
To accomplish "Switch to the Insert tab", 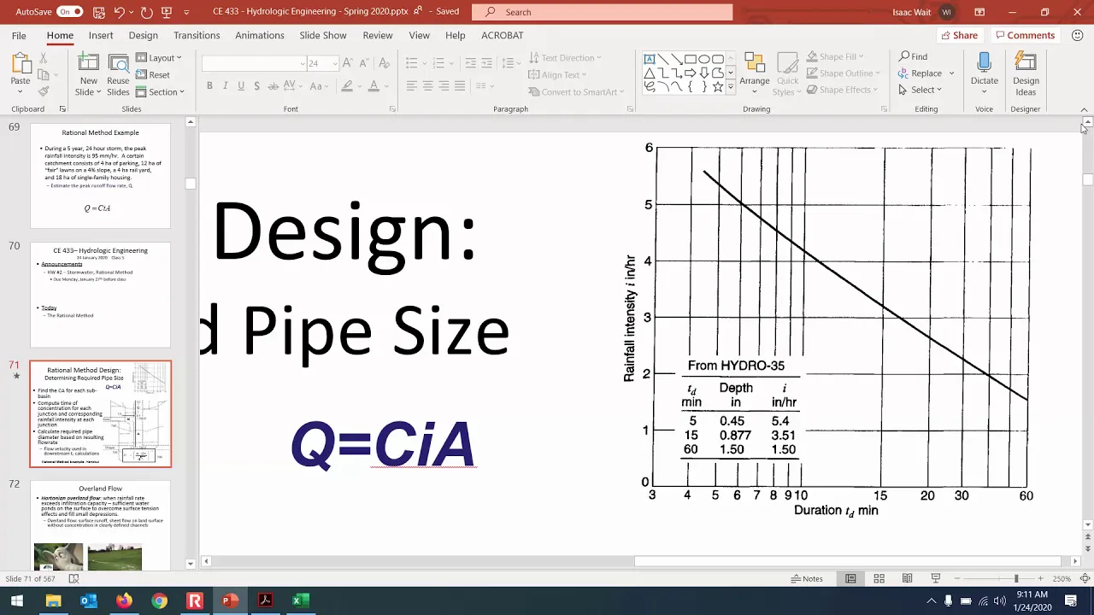I will [101, 35].
